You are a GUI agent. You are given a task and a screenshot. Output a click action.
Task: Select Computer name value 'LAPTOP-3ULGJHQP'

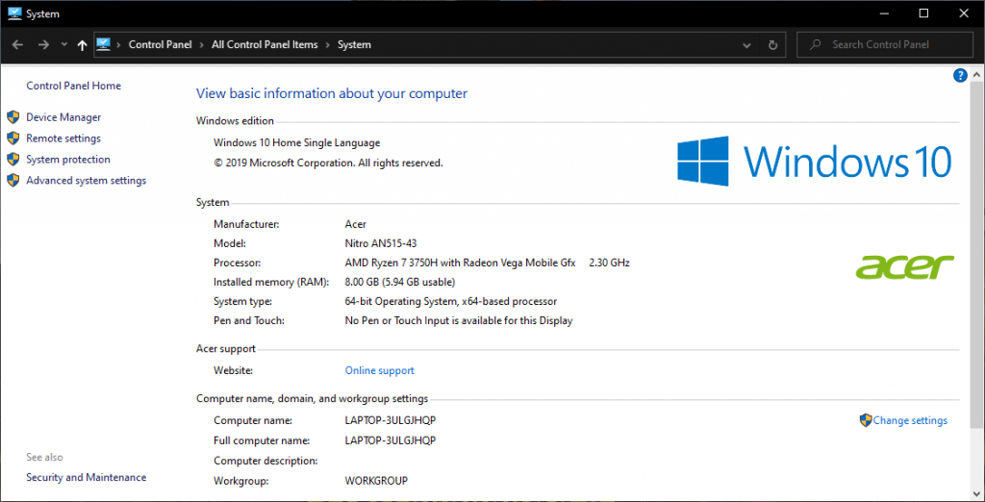click(391, 420)
